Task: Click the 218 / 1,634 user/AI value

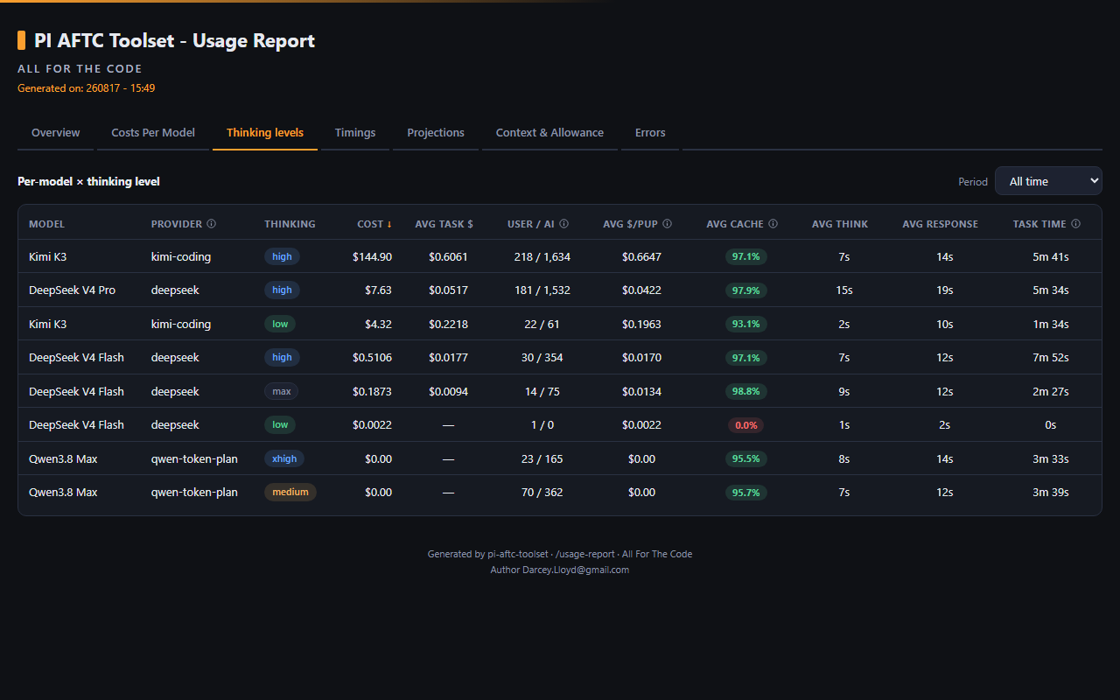Action: tap(542, 256)
